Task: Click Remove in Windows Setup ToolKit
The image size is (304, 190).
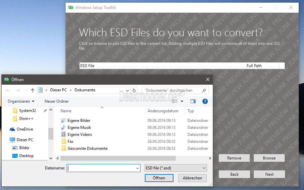Action: [x=234, y=158]
